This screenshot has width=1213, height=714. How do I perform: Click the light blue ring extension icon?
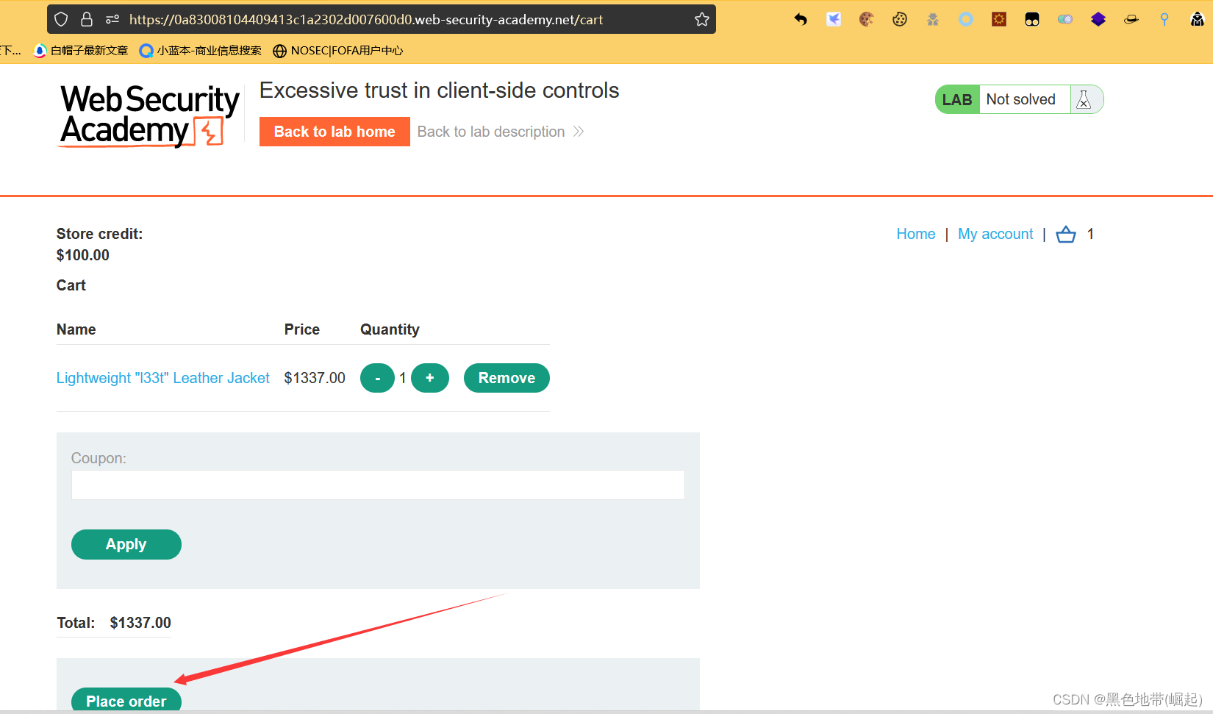[966, 19]
